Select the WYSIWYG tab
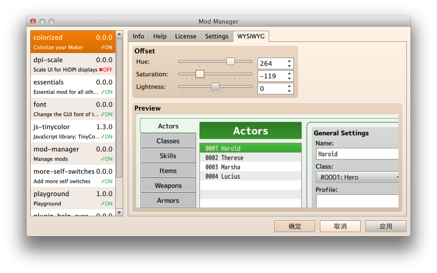This screenshot has height=273, width=437. click(x=251, y=36)
